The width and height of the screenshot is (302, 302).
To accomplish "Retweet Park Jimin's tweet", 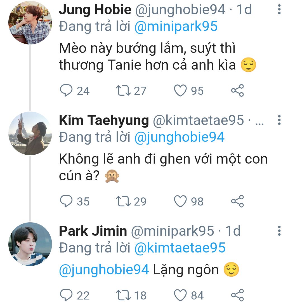I will 122,295.
